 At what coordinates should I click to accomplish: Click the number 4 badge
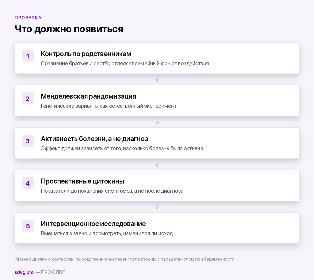(x=28, y=183)
